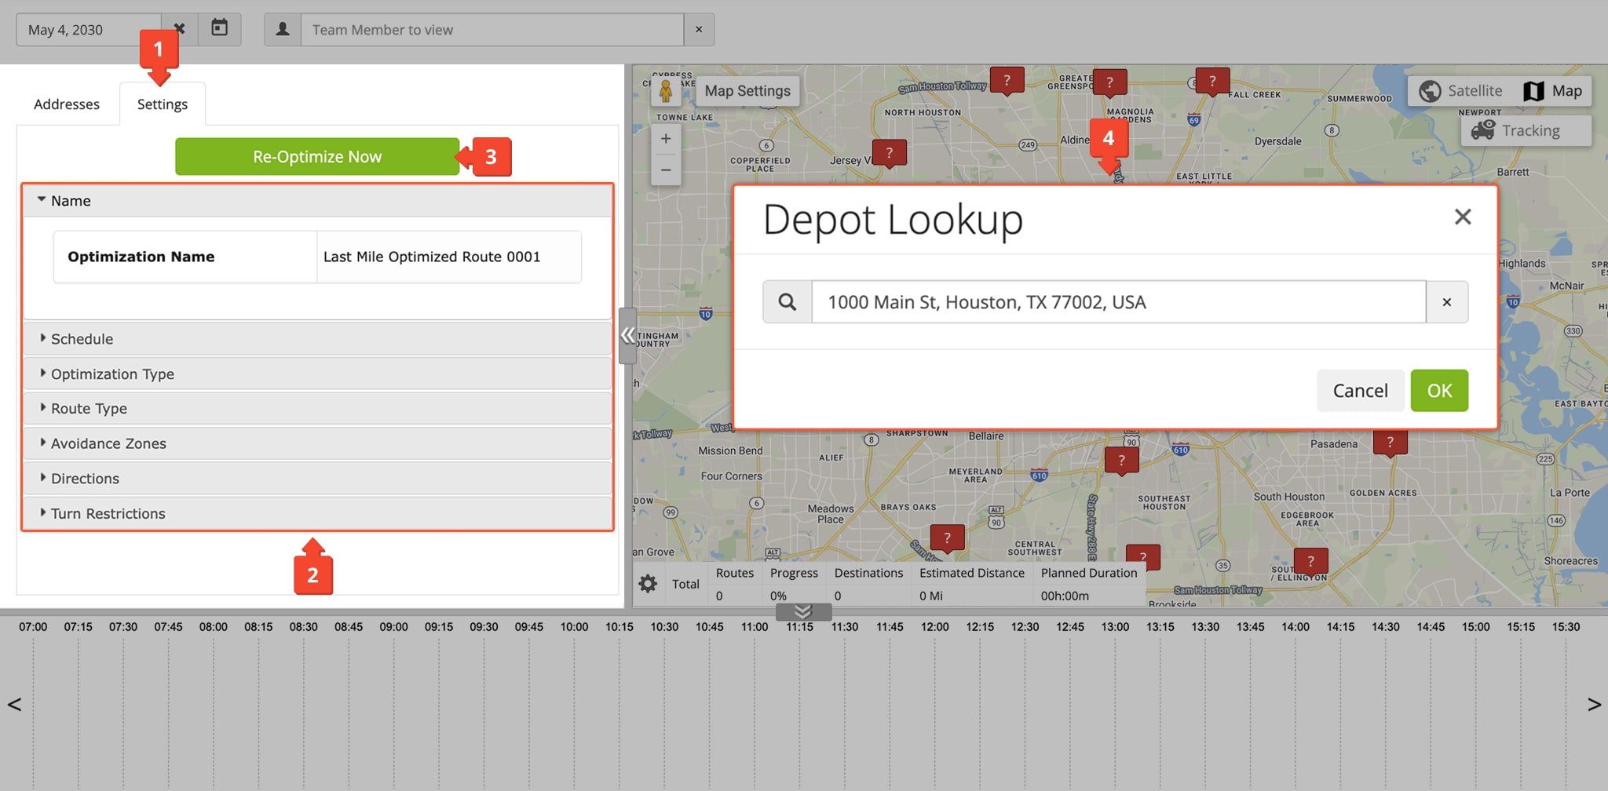
Task: Close the Depot Lookup dialog
Action: click(x=1462, y=217)
